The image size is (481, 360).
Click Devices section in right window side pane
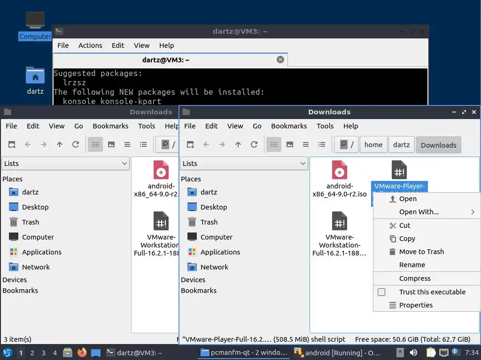pos(193,280)
